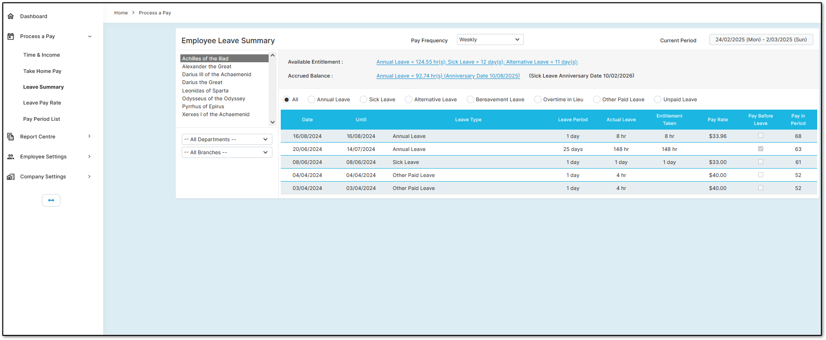Click the Leave Type column header

click(x=468, y=119)
